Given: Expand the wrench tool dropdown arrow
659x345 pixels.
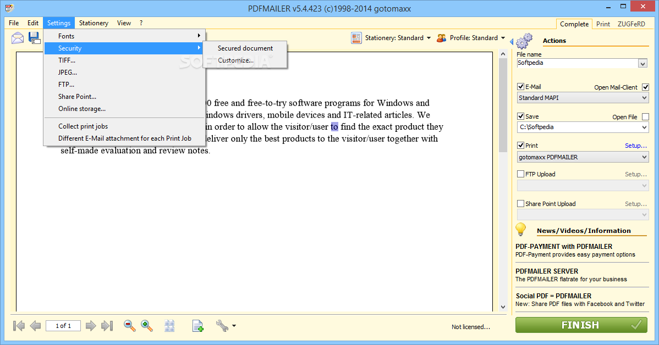Looking at the screenshot, I should click(x=234, y=326).
